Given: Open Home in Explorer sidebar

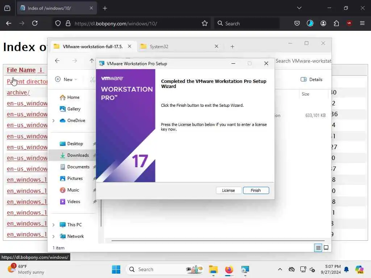Looking at the screenshot, I should coord(73,97).
